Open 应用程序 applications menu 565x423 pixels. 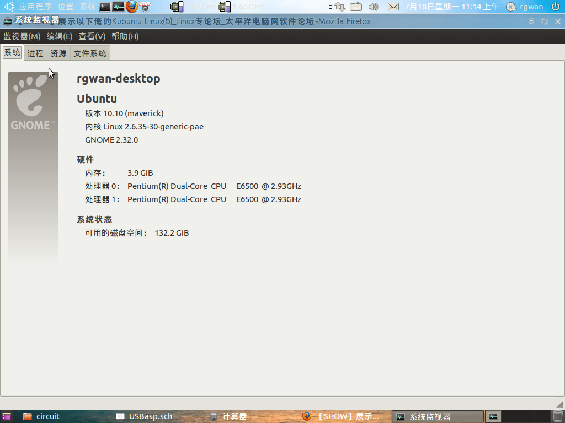35,7
